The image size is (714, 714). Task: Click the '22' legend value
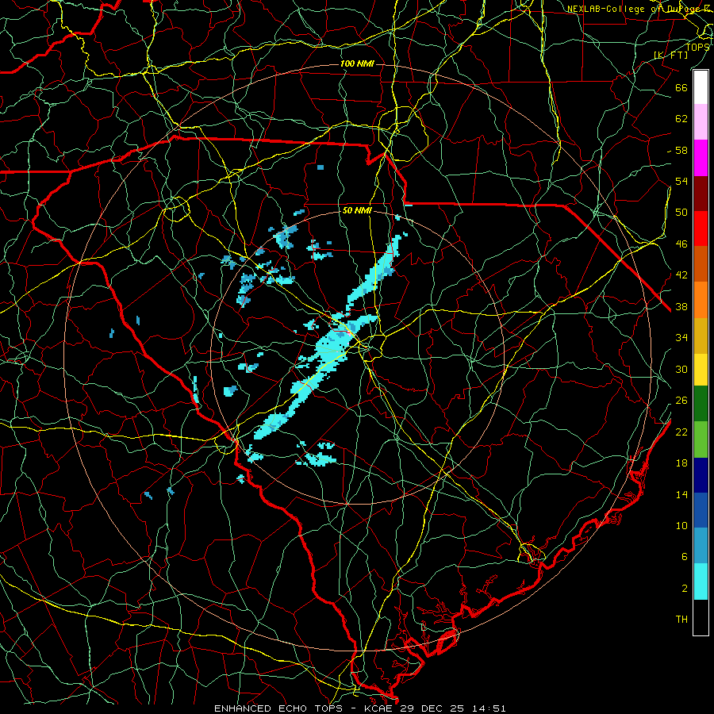click(x=681, y=432)
